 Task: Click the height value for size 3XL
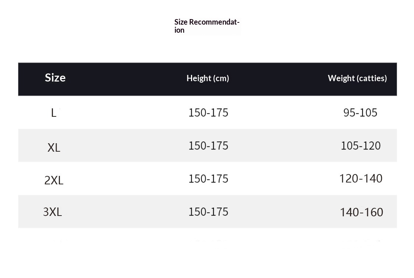click(x=208, y=212)
